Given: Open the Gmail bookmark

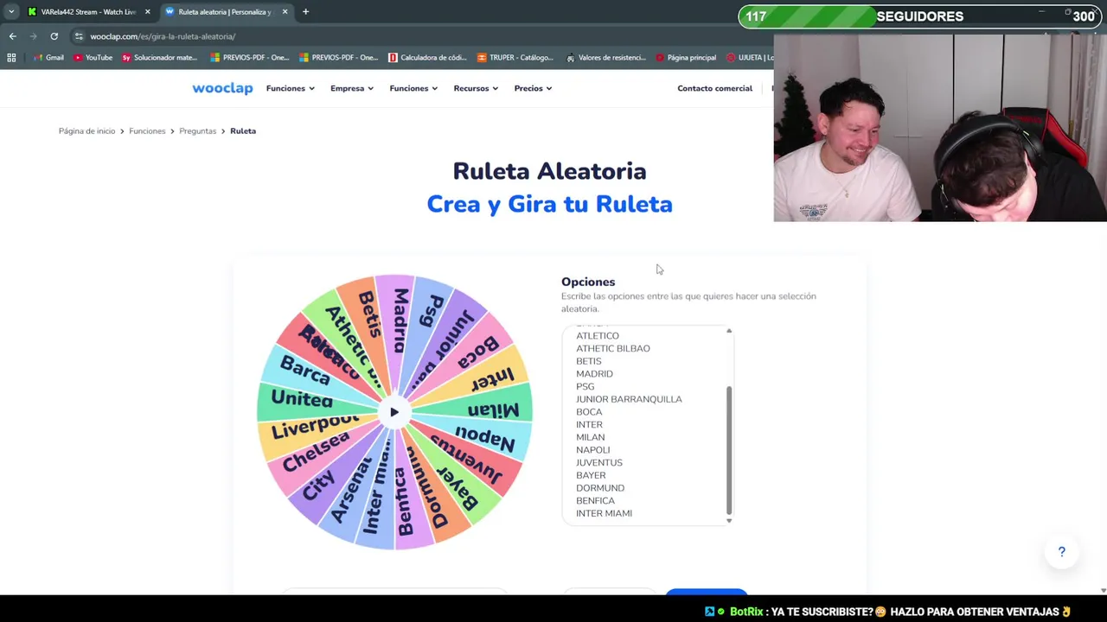Looking at the screenshot, I should click(x=48, y=58).
